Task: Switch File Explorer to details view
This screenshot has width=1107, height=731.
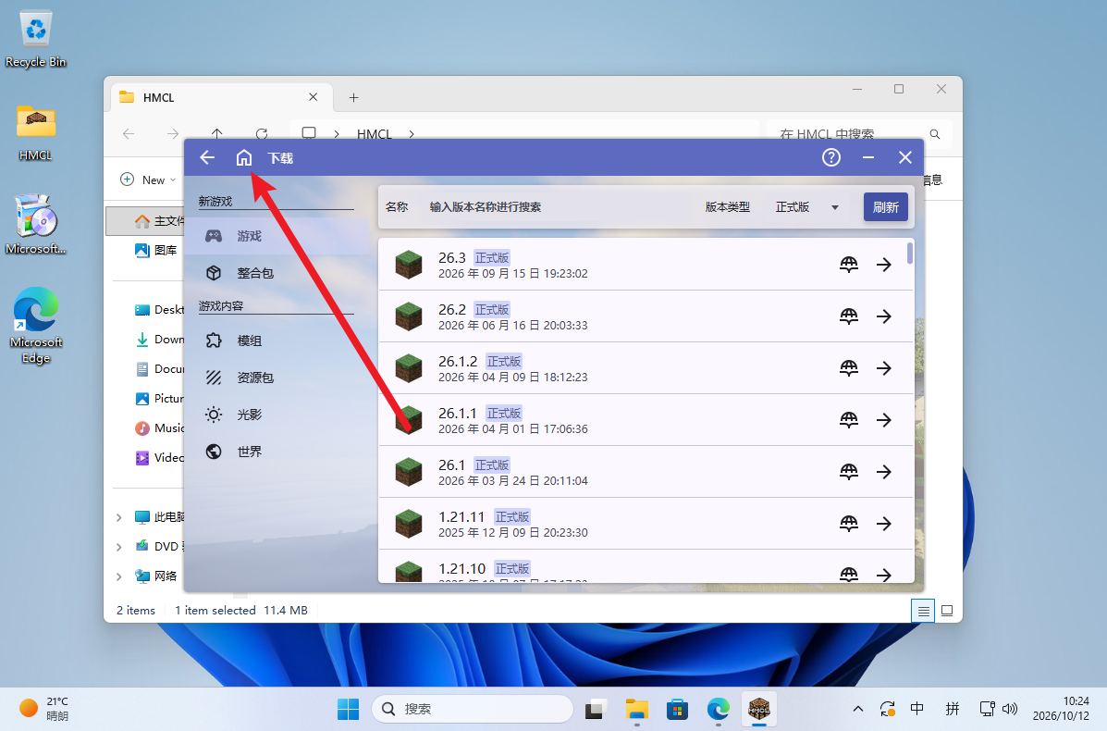Action: point(923,611)
